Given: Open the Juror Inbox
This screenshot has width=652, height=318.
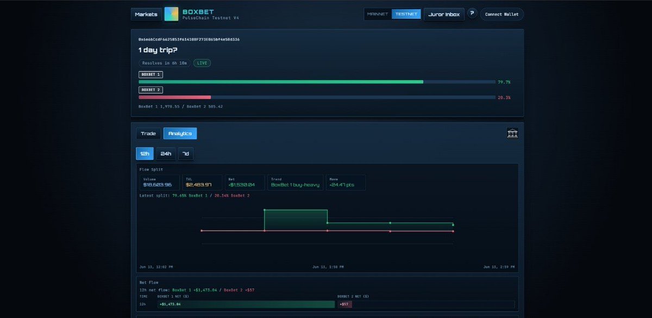Looking at the screenshot, I should (444, 14).
